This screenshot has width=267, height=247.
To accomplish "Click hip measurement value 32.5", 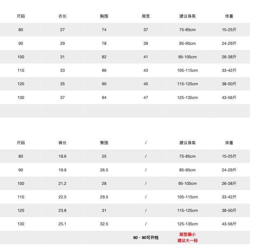I will (104, 224).
